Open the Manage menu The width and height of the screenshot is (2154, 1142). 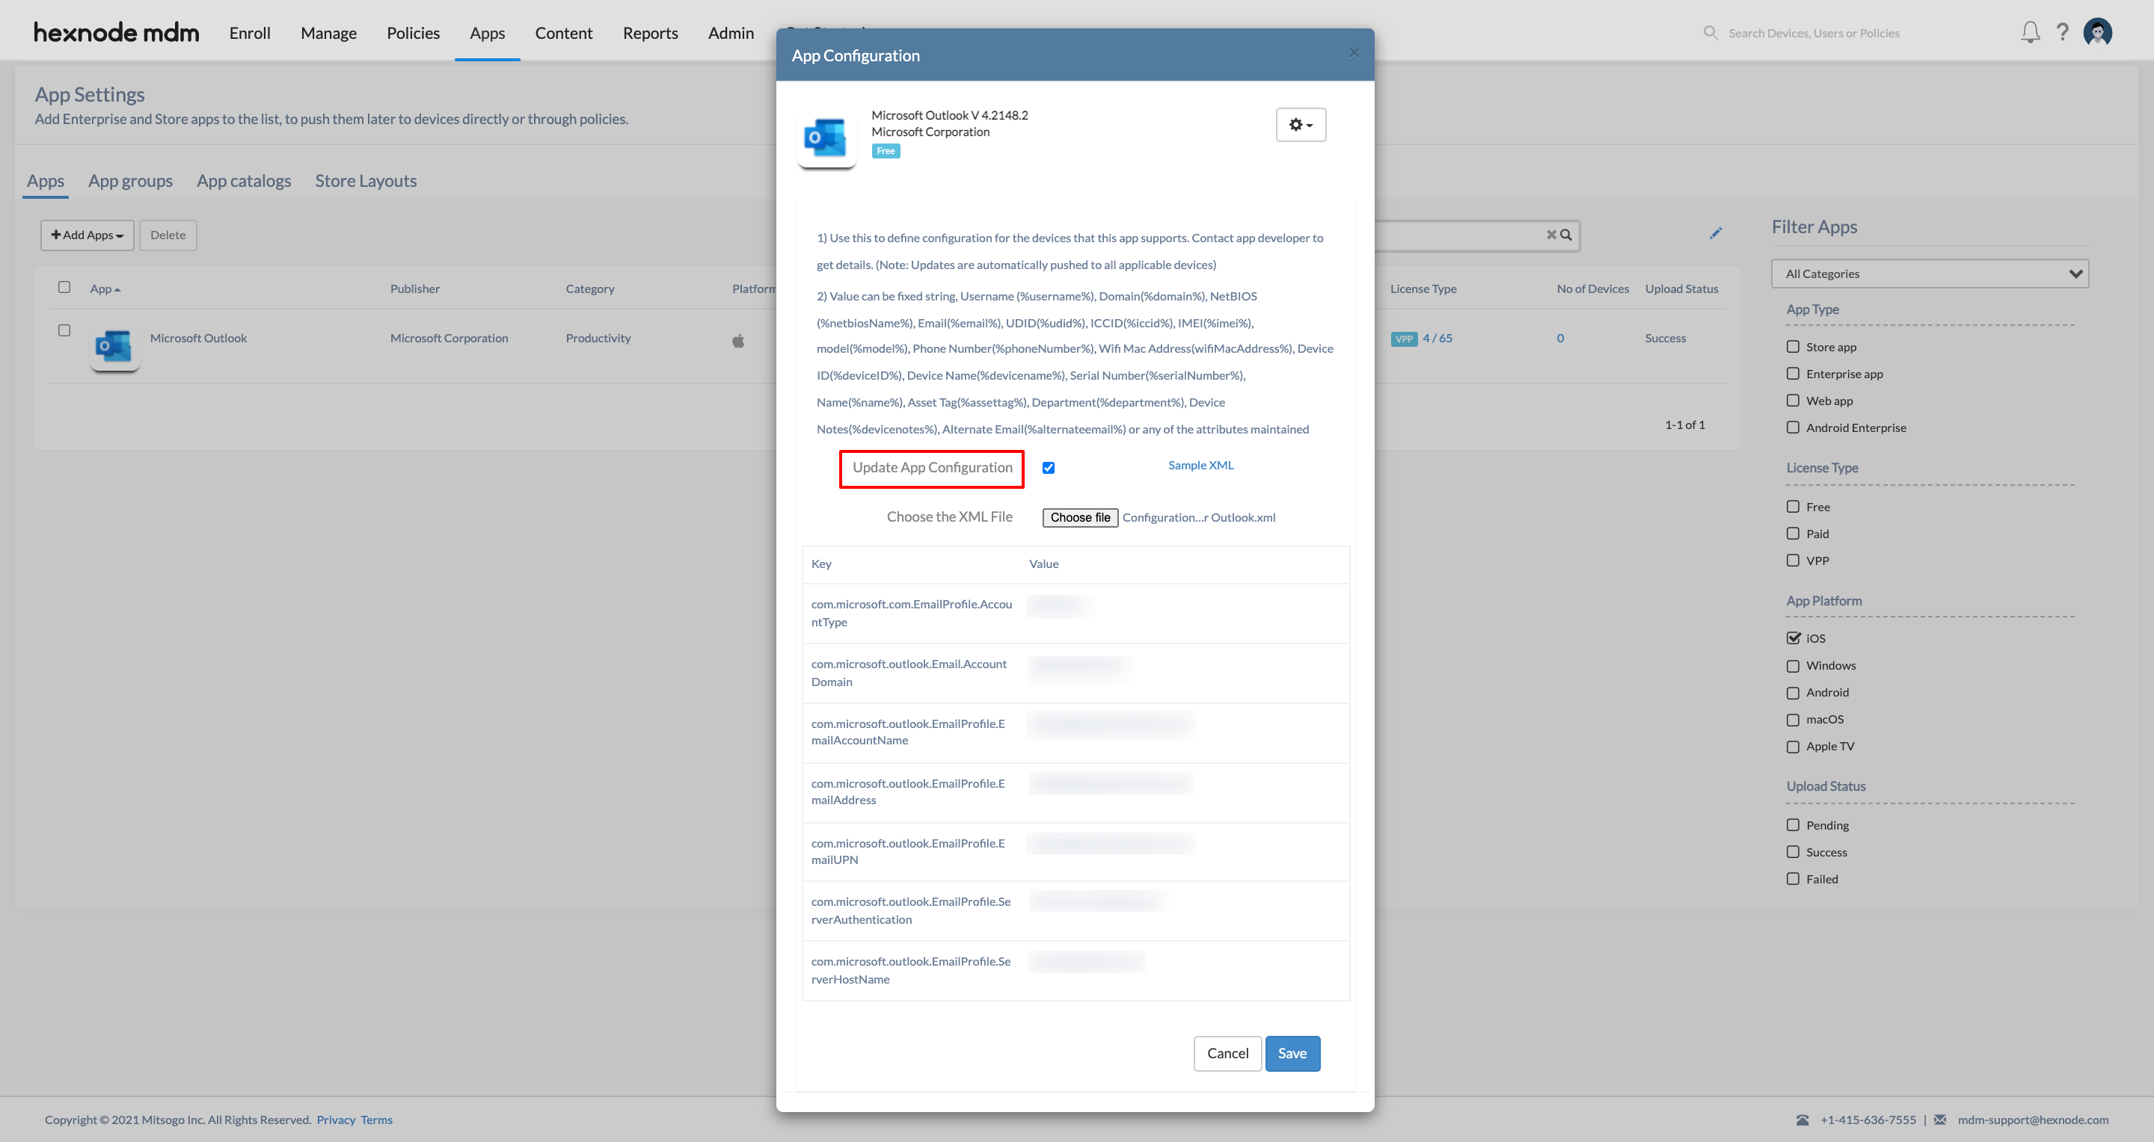coord(328,33)
